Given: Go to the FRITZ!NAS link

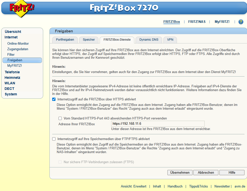Looking at the screenshot, I should (197, 22).
